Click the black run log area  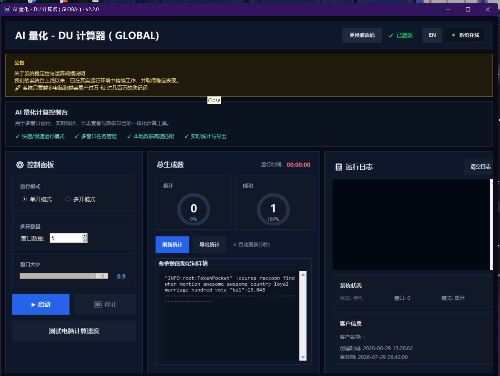pyautogui.click(x=411, y=224)
